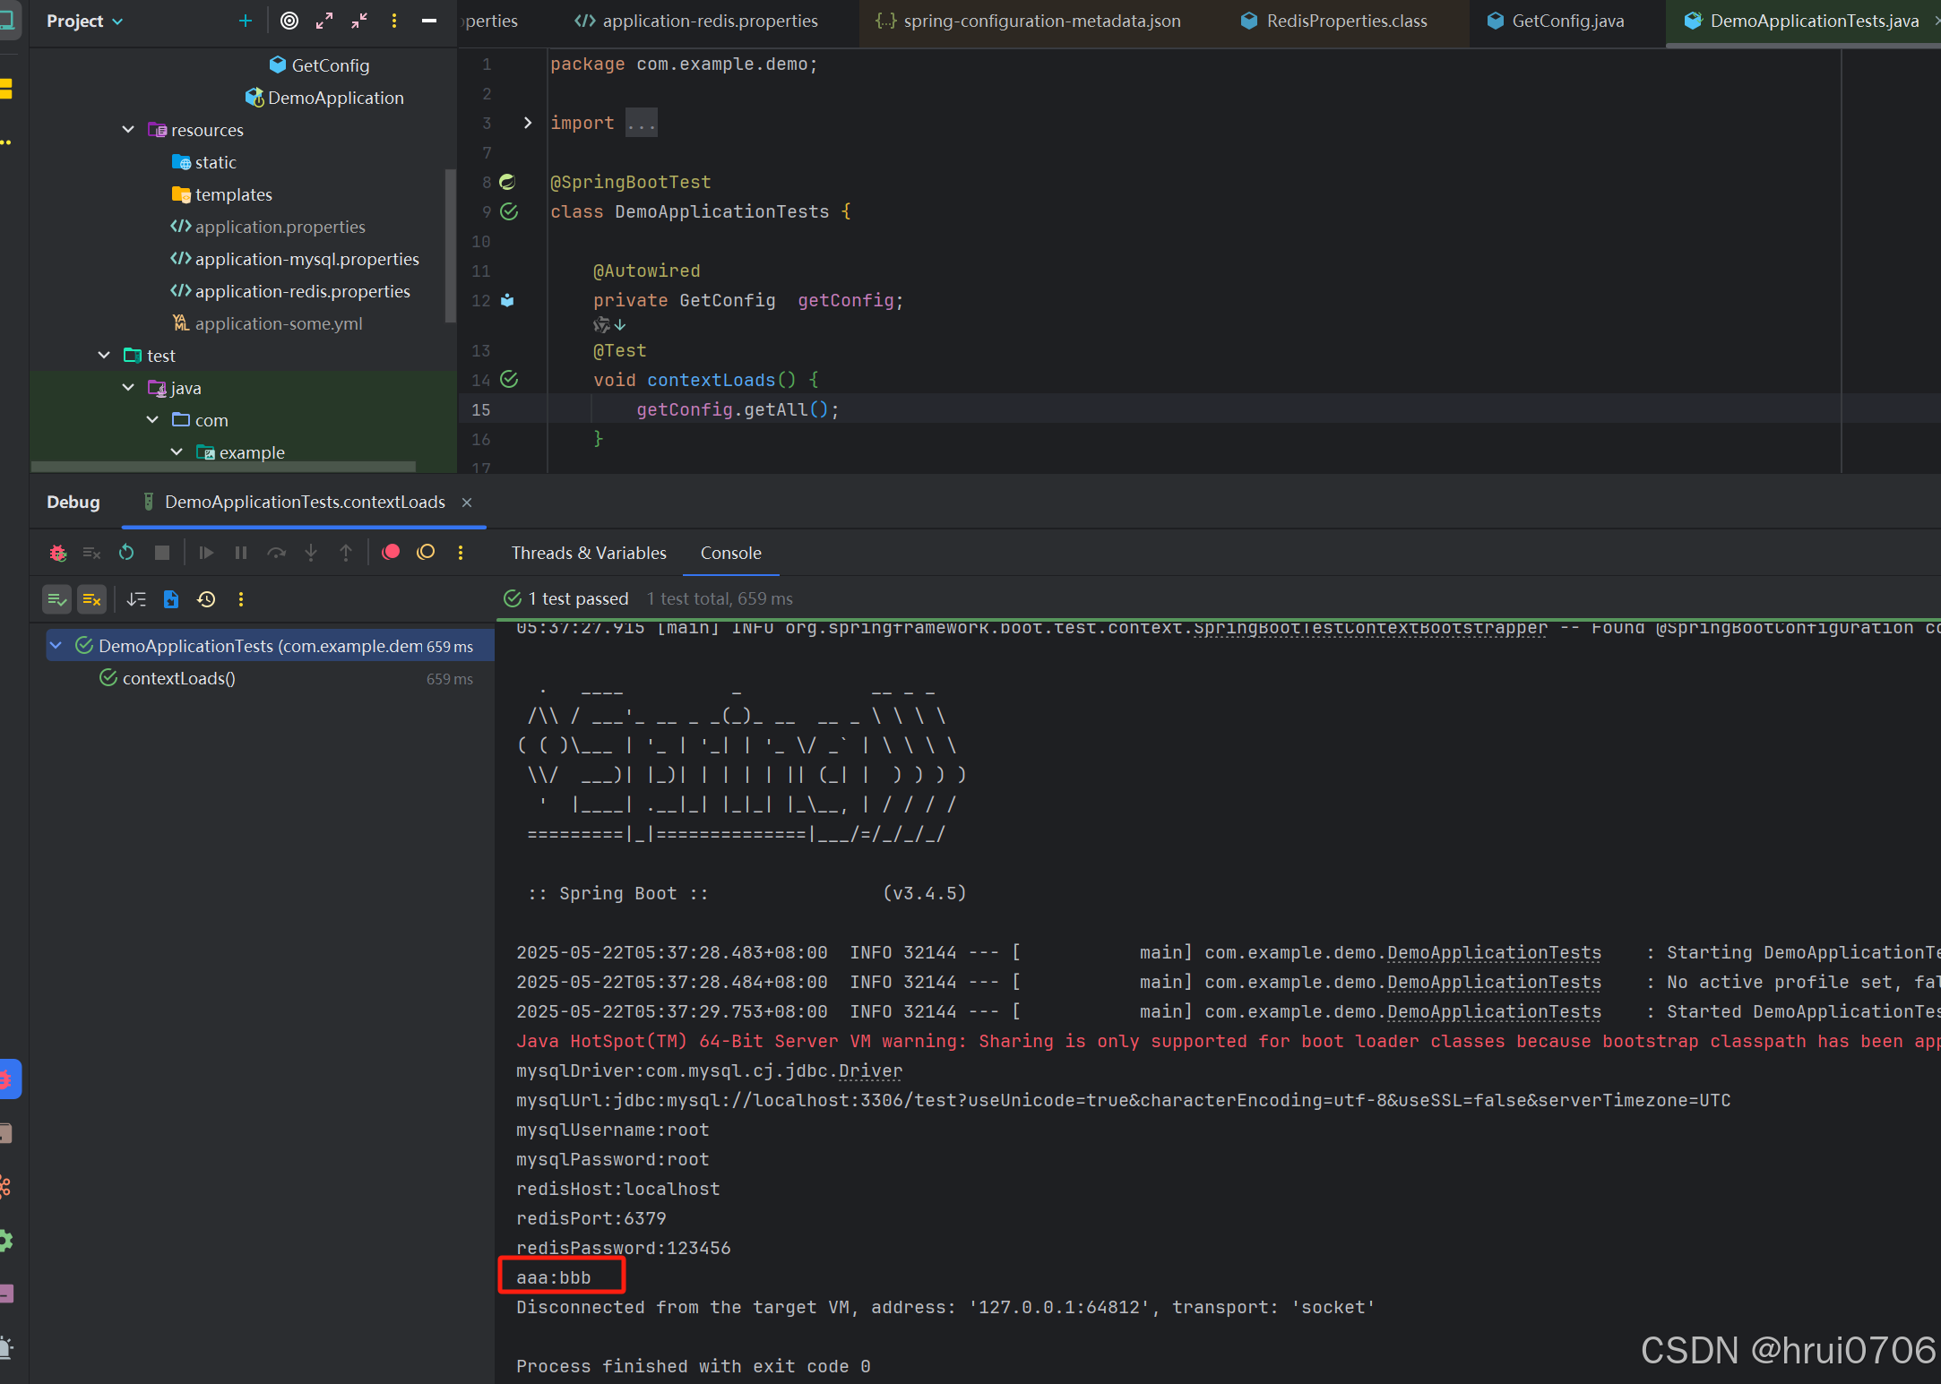This screenshot has height=1384, width=1941.
Task: Collapse the resources folder in project tree
Action: [x=128, y=130]
